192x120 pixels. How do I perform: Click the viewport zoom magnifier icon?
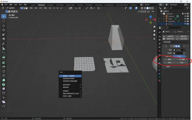[154, 27]
